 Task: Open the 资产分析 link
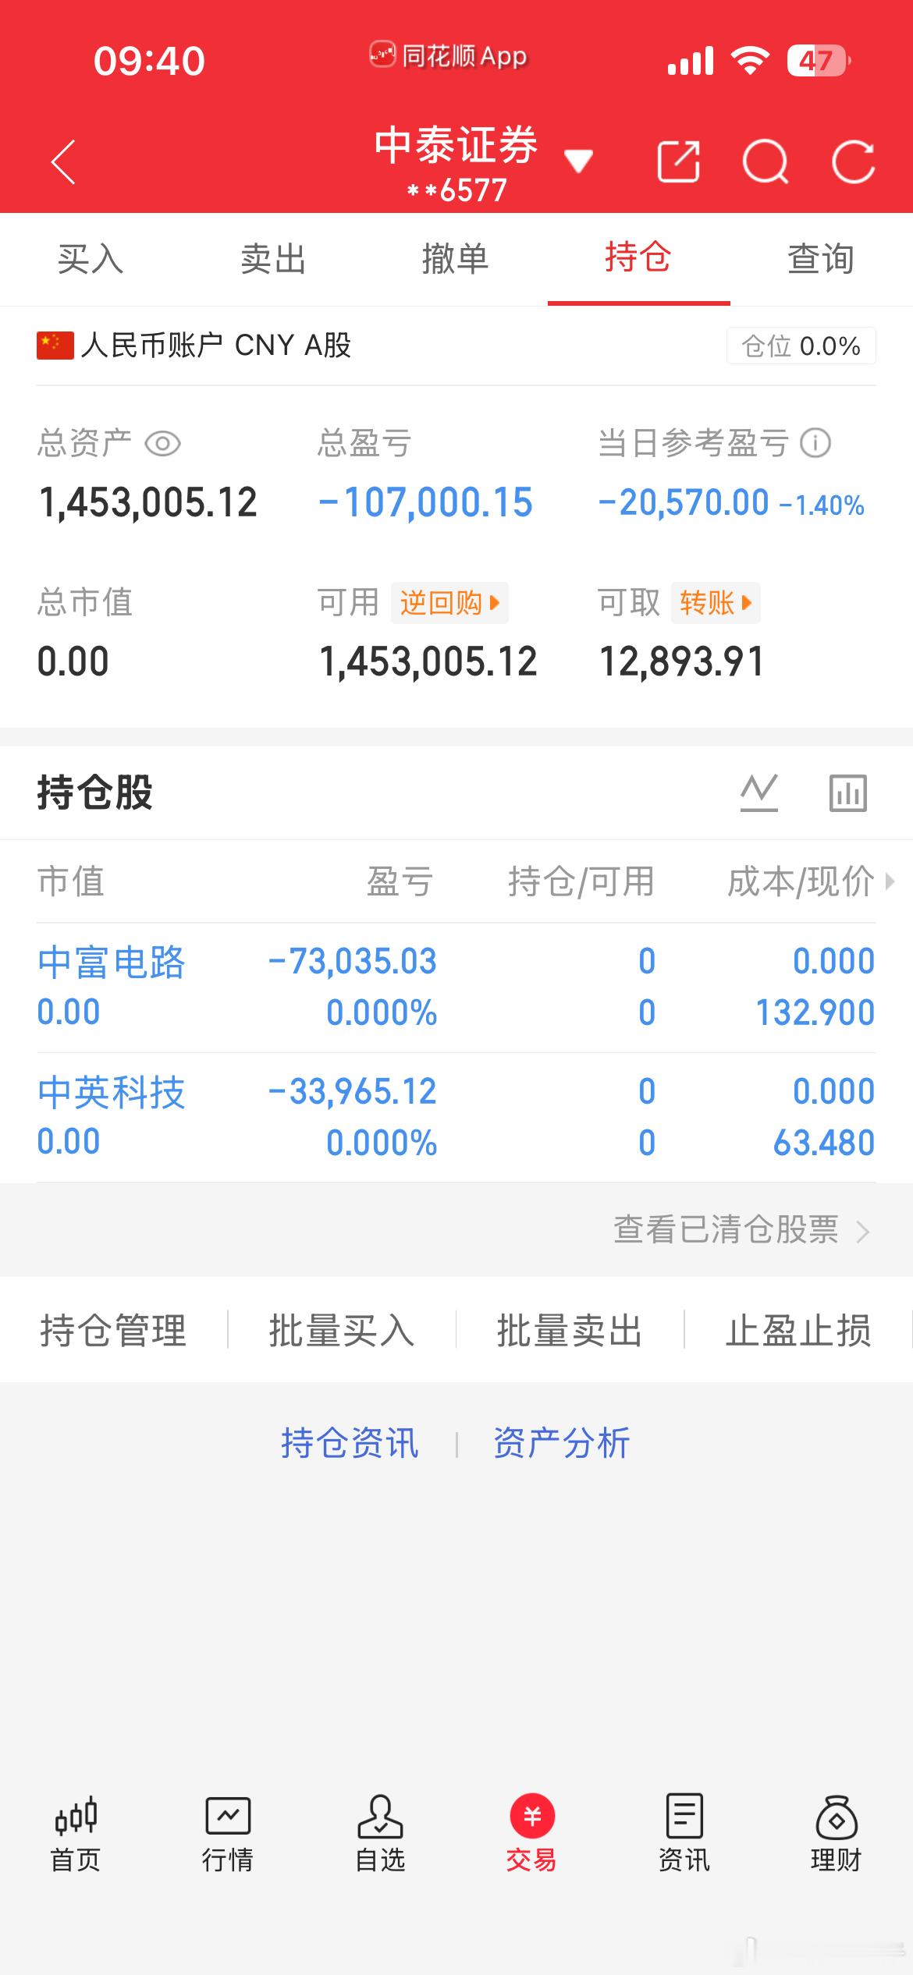[x=562, y=1443]
